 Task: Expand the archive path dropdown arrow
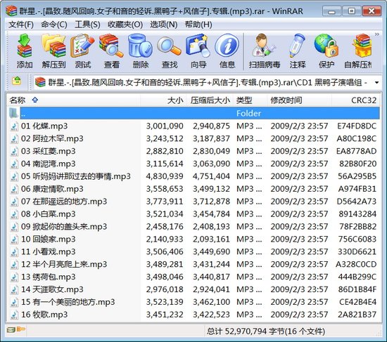point(376,83)
